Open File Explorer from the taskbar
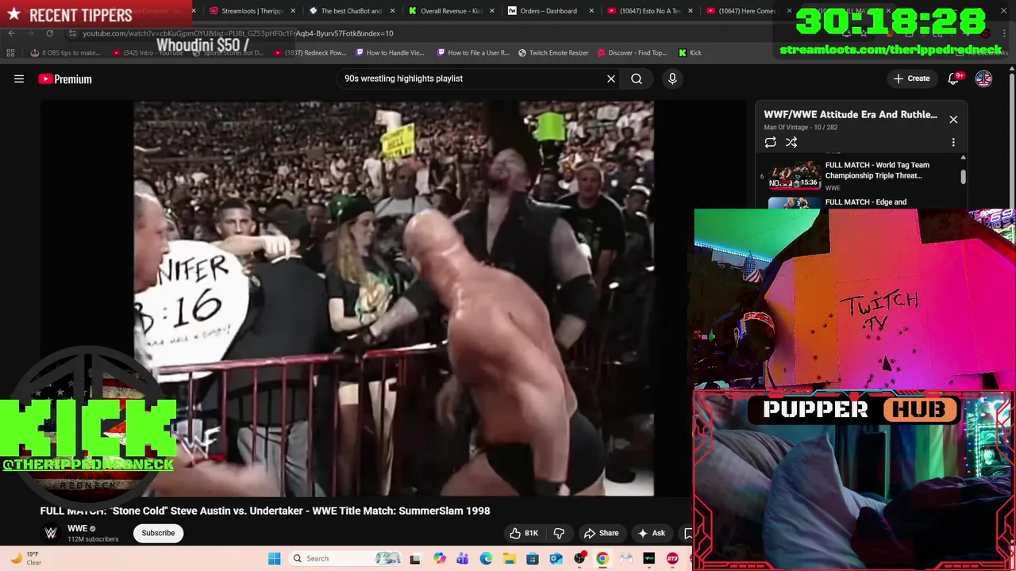The height and width of the screenshot is (571, 1016). click(x=509, y=558)
